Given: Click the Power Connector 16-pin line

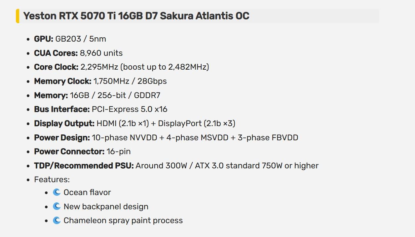Looking at the screenshot, I should coord(82,152).
